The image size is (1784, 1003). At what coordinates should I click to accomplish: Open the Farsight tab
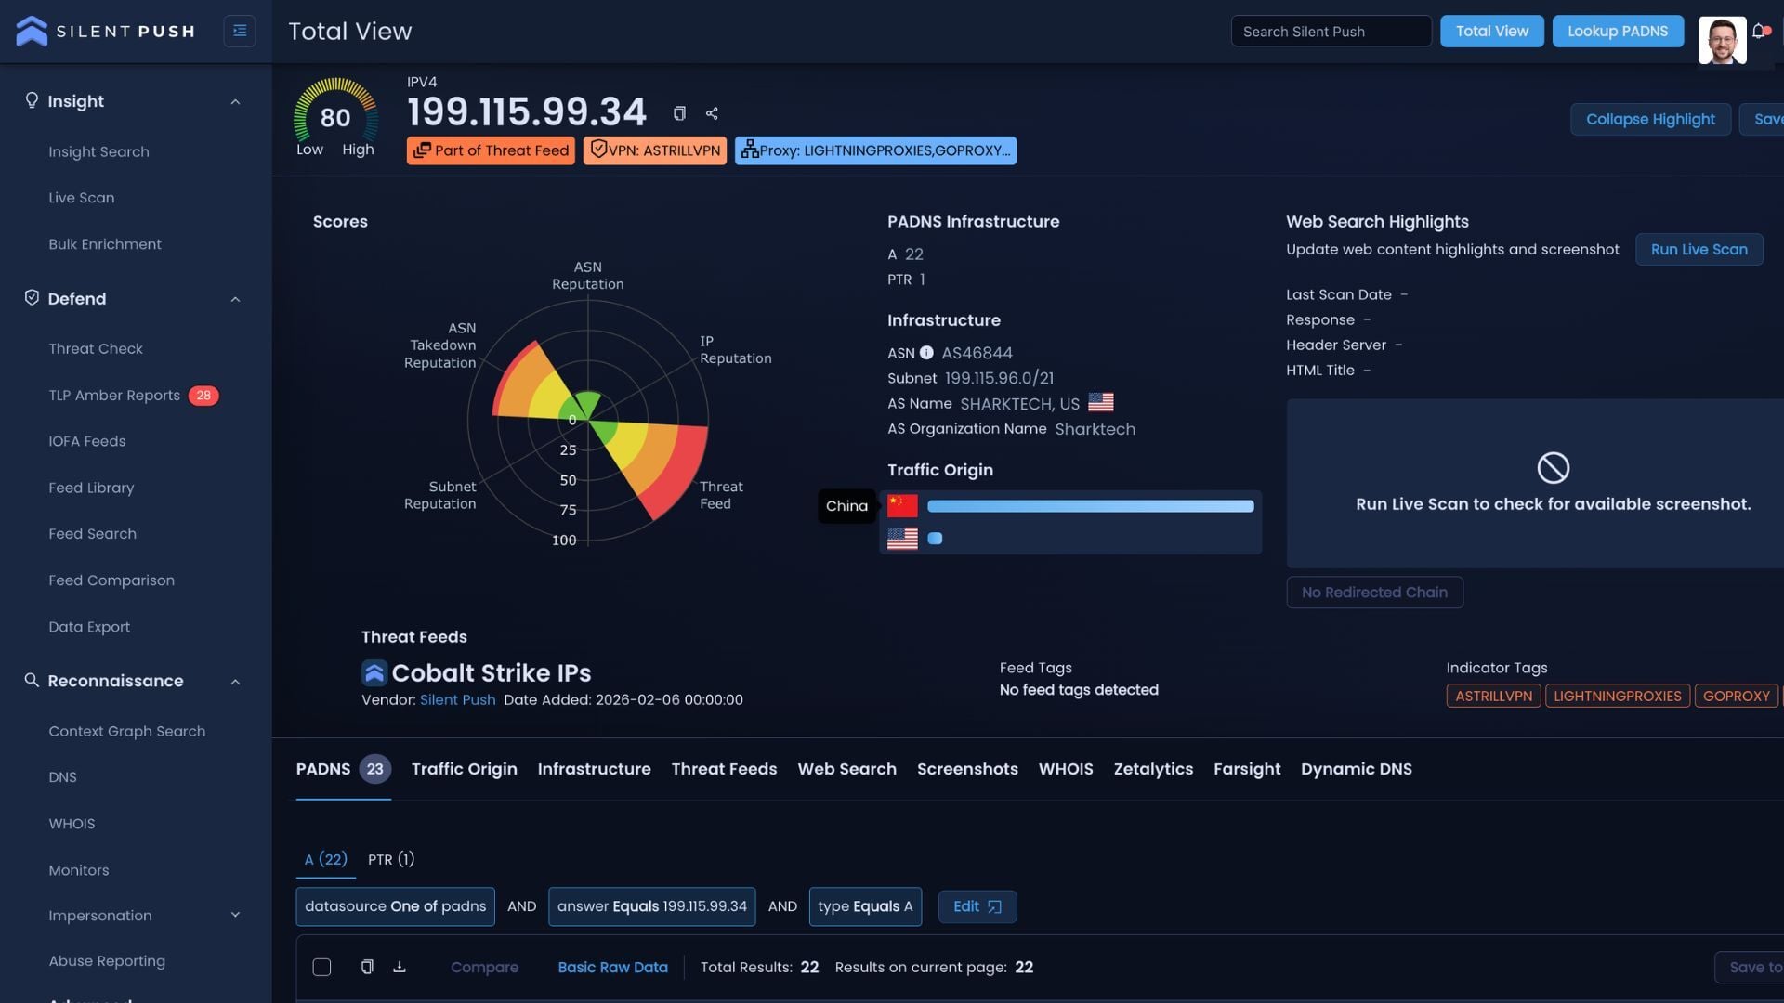point(1247,769)
